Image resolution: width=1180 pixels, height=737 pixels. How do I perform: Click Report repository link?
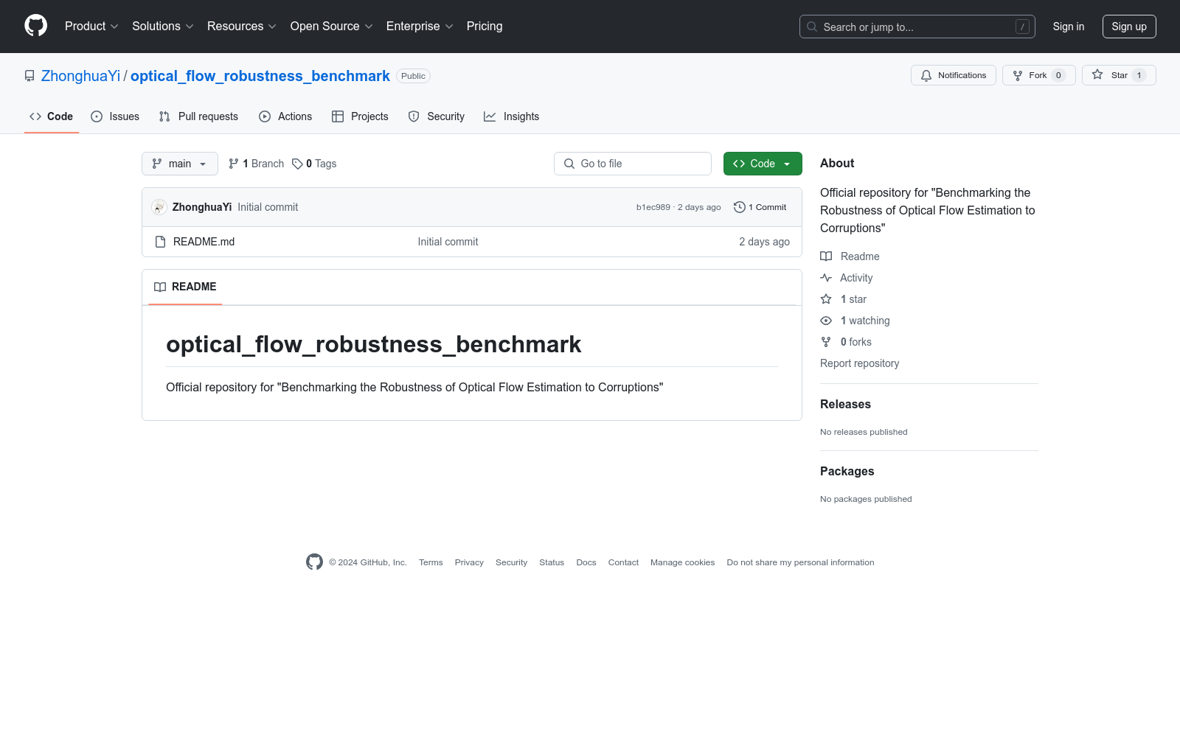tap(859, 363)
